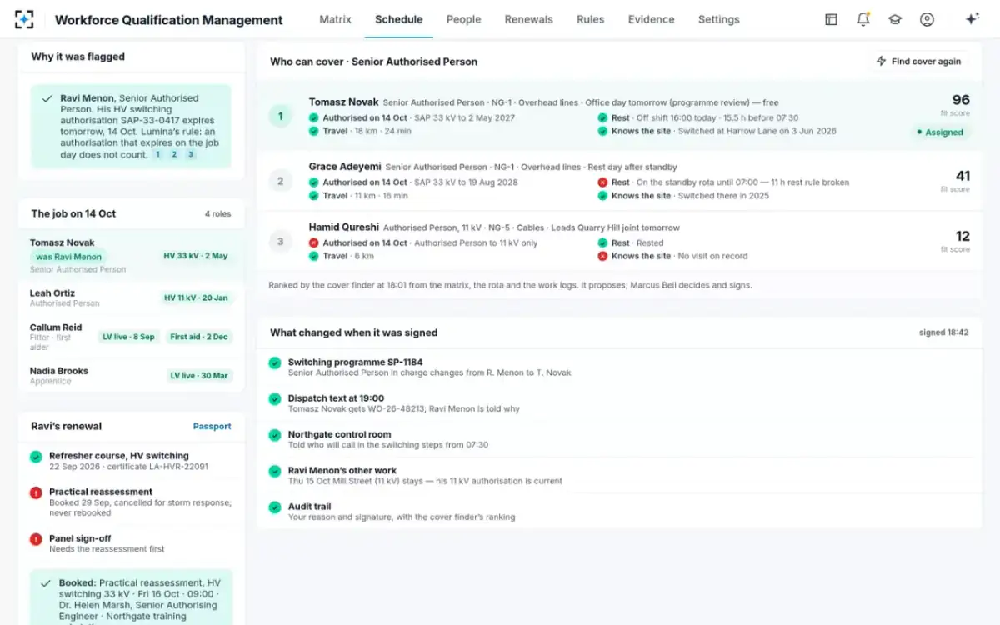Click the green check beside Northgate control room

[x=275, y=435]
